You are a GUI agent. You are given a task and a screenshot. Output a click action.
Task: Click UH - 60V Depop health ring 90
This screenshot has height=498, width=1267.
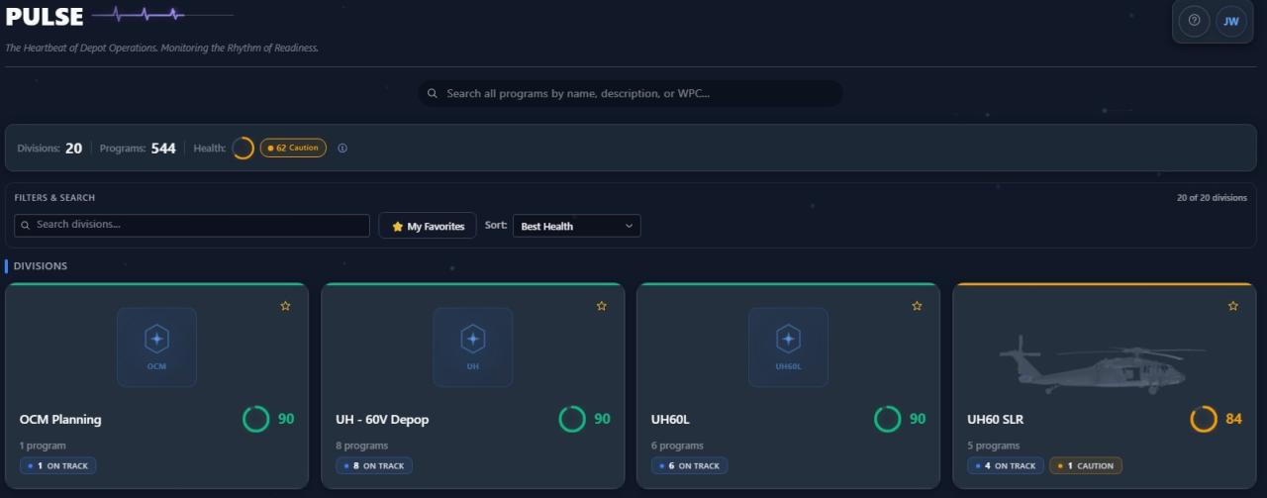coord(572,419)
